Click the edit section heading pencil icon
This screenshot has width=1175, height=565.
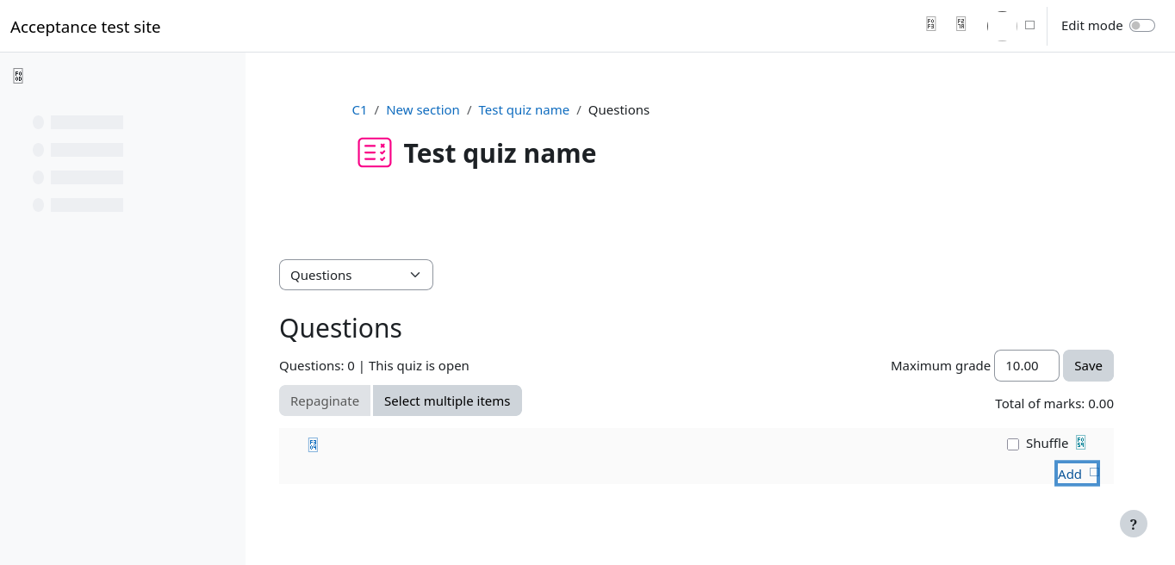pos(313,444)
